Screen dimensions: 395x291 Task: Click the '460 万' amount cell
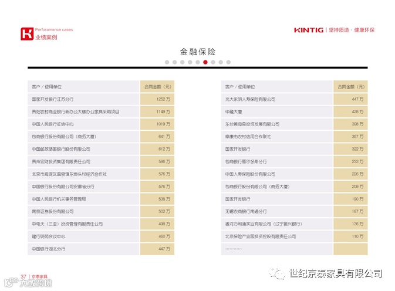pyautogui.click(x=157, y=236)
